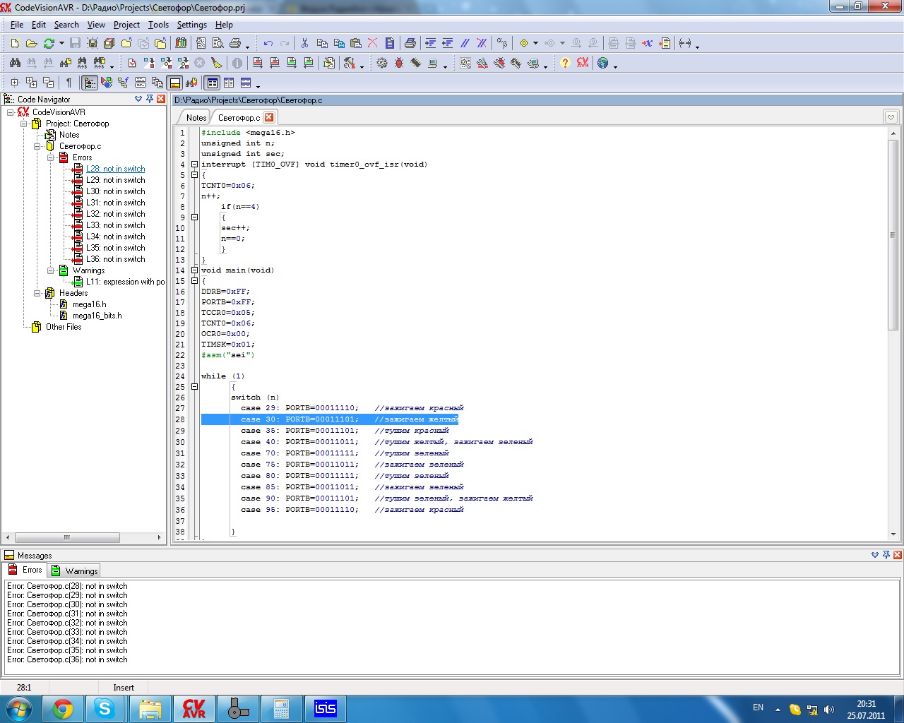Select the Other Files tree node

64,327
